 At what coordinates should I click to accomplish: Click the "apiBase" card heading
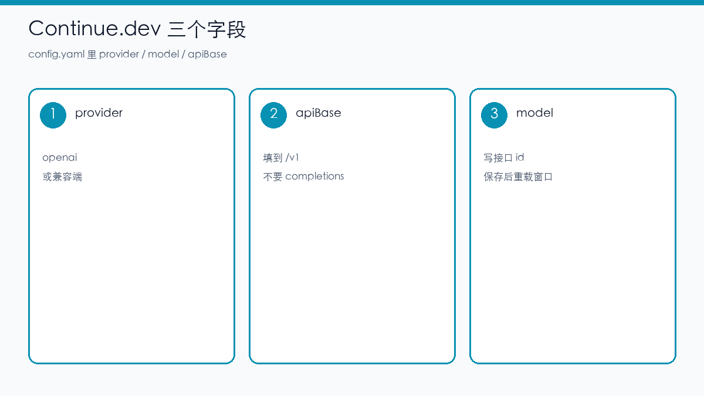(318, 113)
